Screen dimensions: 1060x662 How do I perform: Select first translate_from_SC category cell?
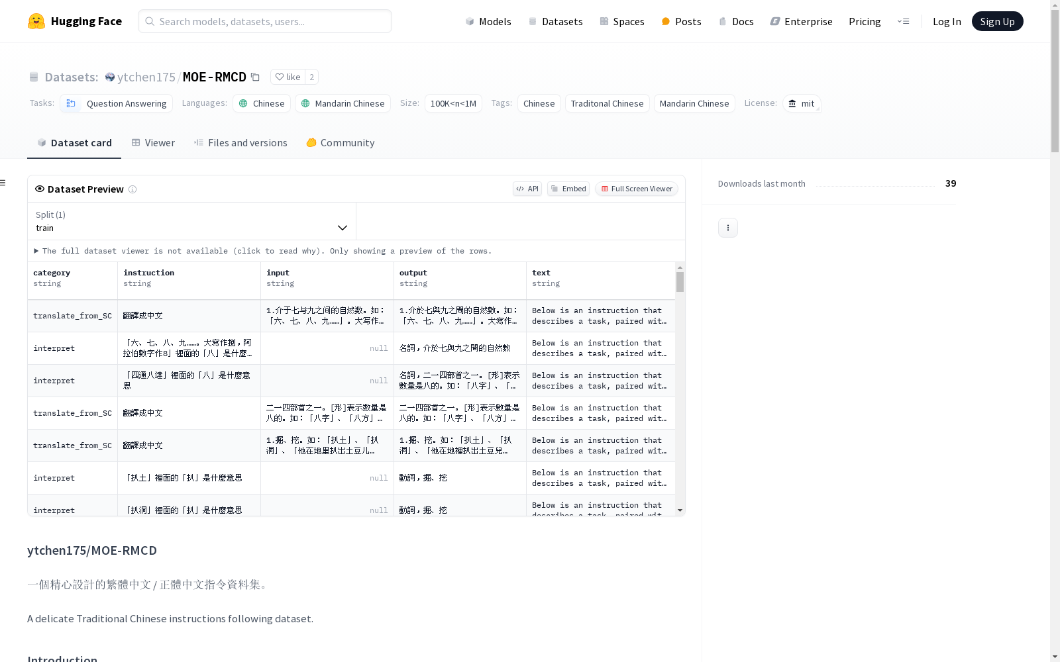point(72,316)
